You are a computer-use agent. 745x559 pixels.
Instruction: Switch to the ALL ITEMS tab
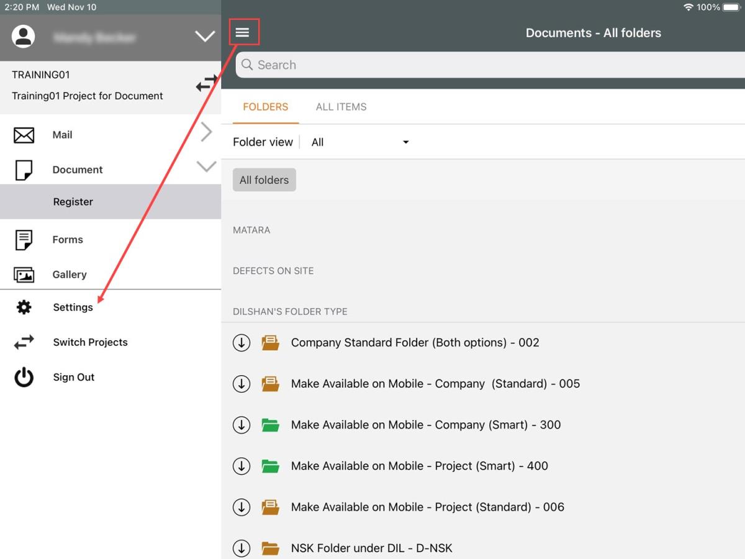341,107
